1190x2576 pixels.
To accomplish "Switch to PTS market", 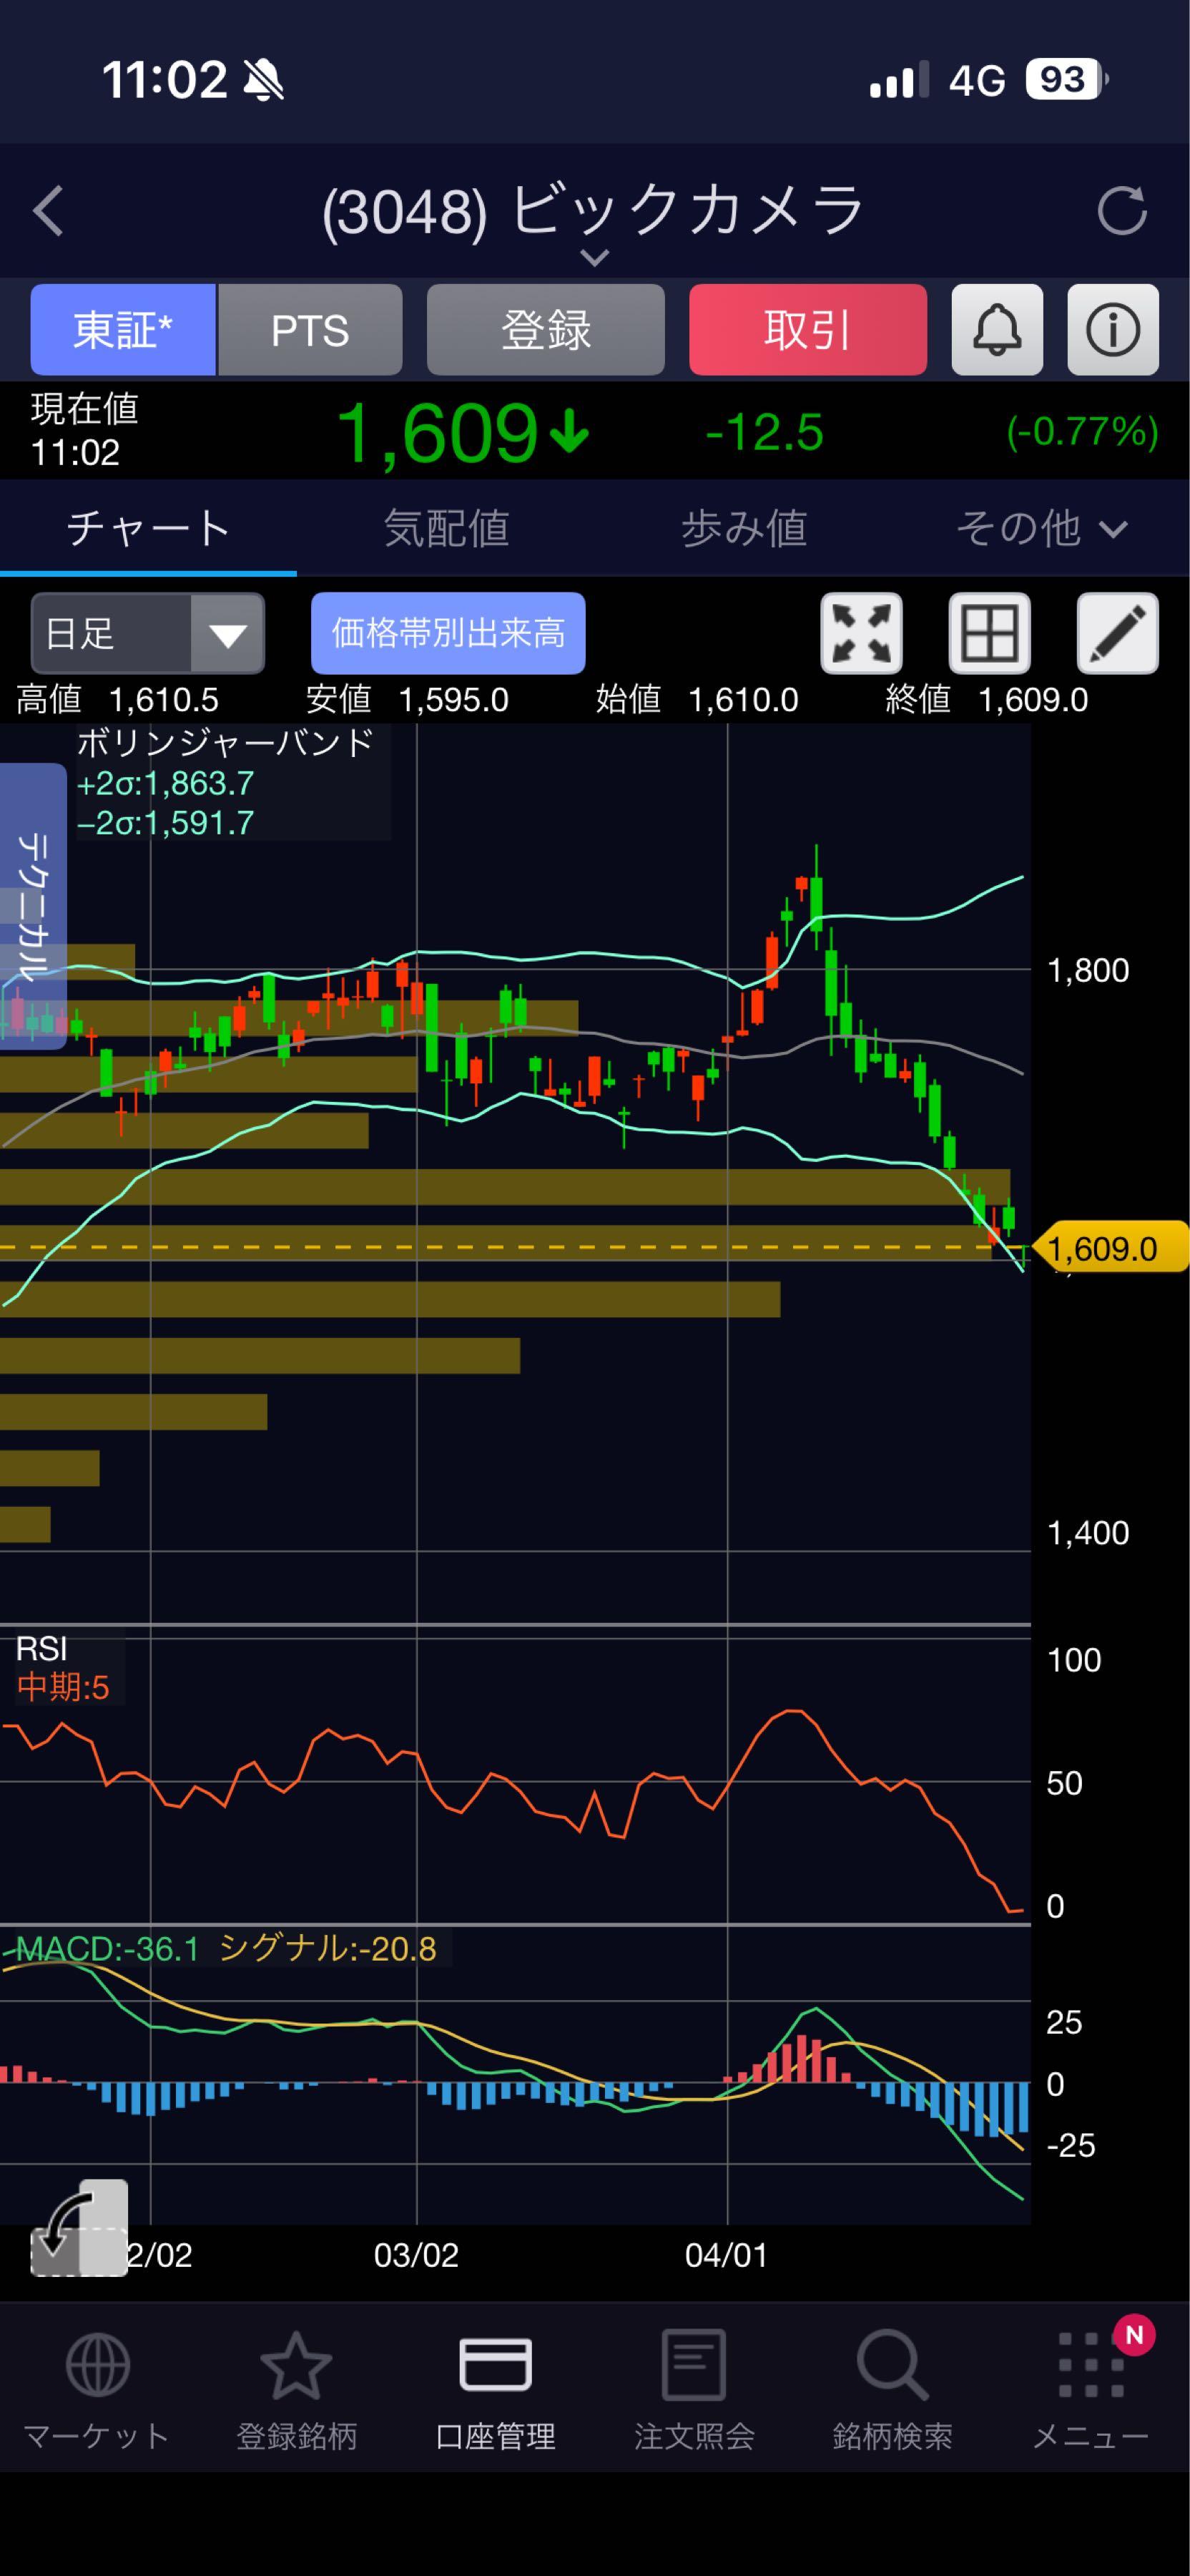I will tap(311, 330).
